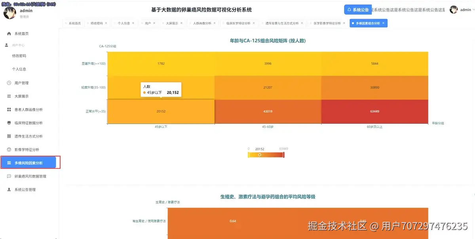Switch to the 临床医学特征分析 tab
Viewport: 475px width, 239px height.
[x=237, y=23]
